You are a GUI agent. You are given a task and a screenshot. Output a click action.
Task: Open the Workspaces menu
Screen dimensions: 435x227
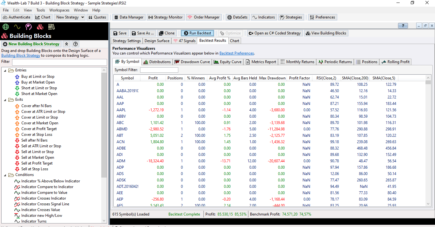pos(60,10)
